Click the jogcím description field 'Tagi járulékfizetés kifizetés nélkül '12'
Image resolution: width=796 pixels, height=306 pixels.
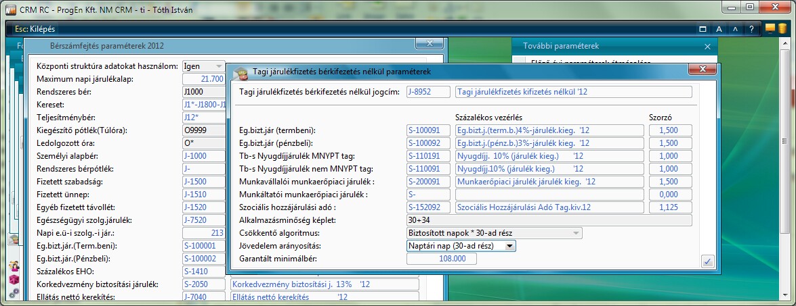[x=574, y=92]
